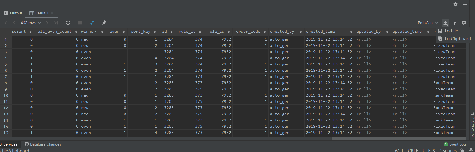The image size is (475, 152).
Task: Click the winner cell 'even' in row 3
Action: 93,52
